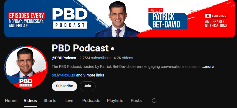Select the Videos tab

30,101
